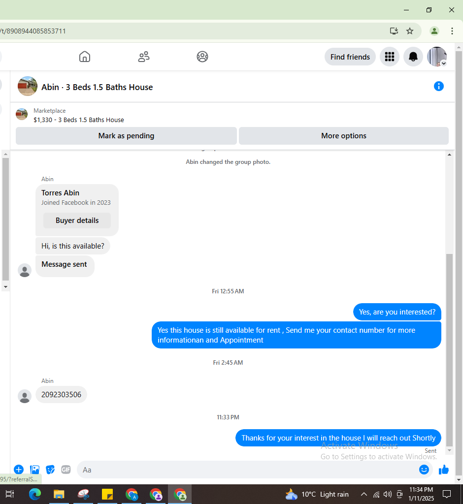This screenshot has width=463, height=504.
Task: Open the Menu grid icon
Action: click(x=389, y=57)
